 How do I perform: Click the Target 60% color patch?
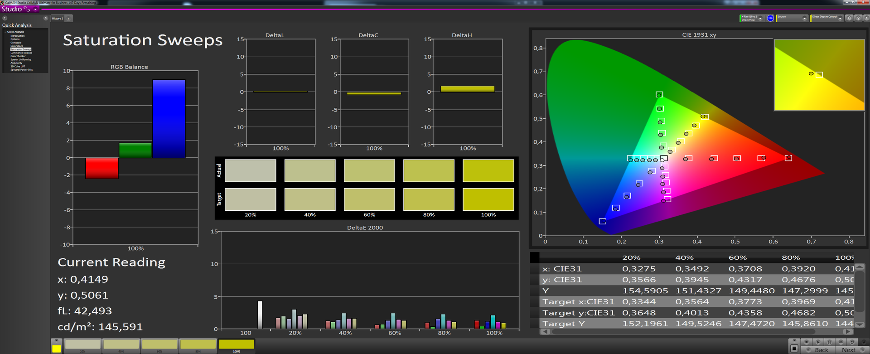point(369,199)
